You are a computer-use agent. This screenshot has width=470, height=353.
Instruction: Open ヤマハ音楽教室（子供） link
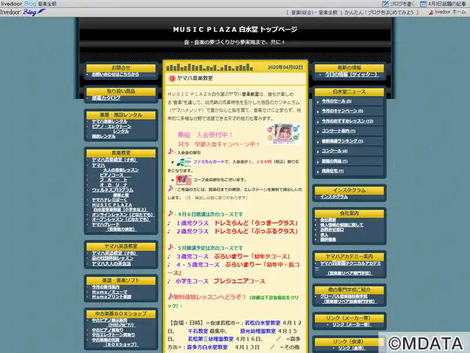coord(115,159)
